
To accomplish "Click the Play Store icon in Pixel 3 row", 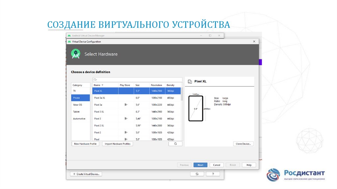I will 126,119.
